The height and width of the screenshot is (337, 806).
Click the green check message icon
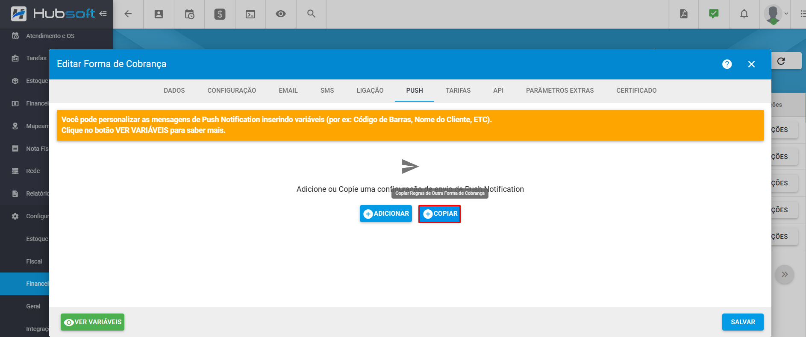[714, 14]
